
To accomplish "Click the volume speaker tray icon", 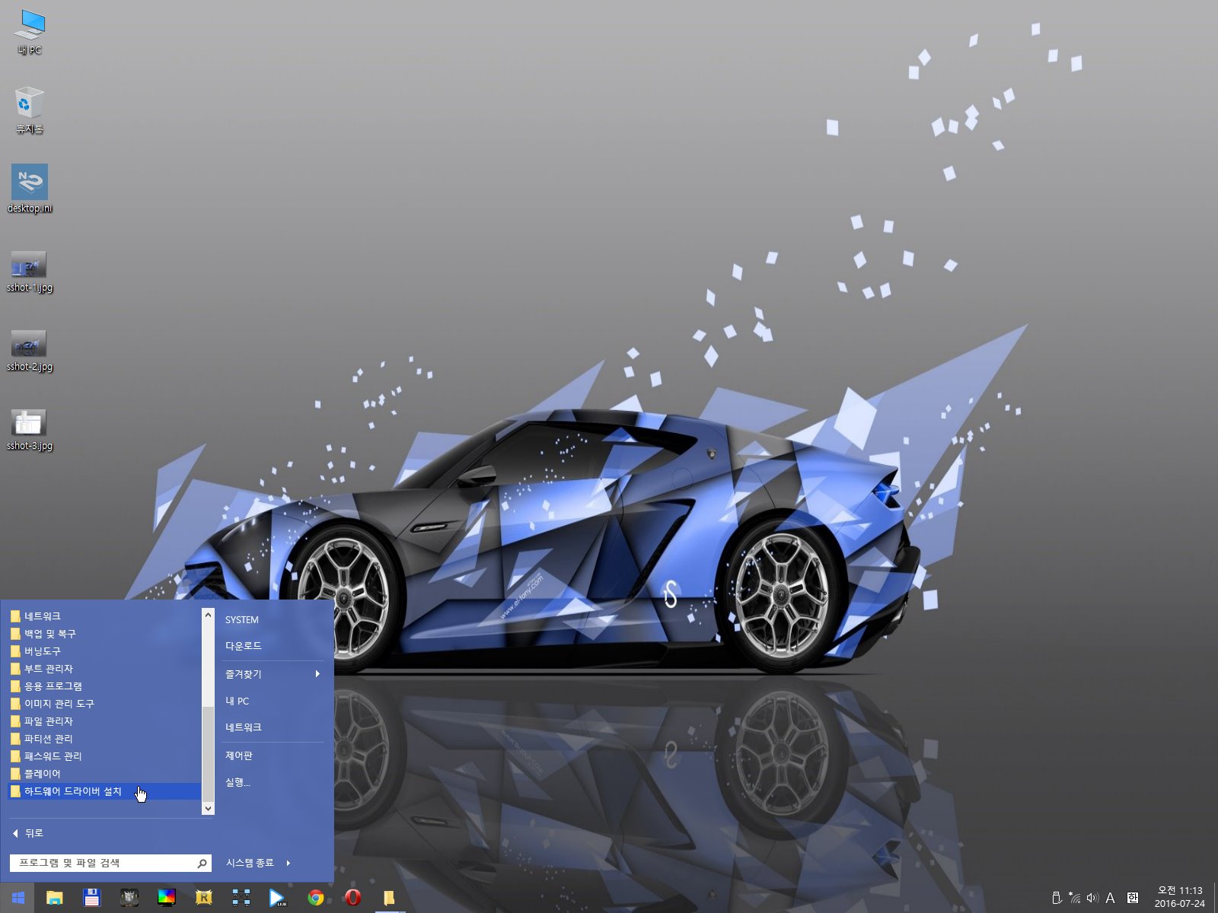I will 1092,898.
